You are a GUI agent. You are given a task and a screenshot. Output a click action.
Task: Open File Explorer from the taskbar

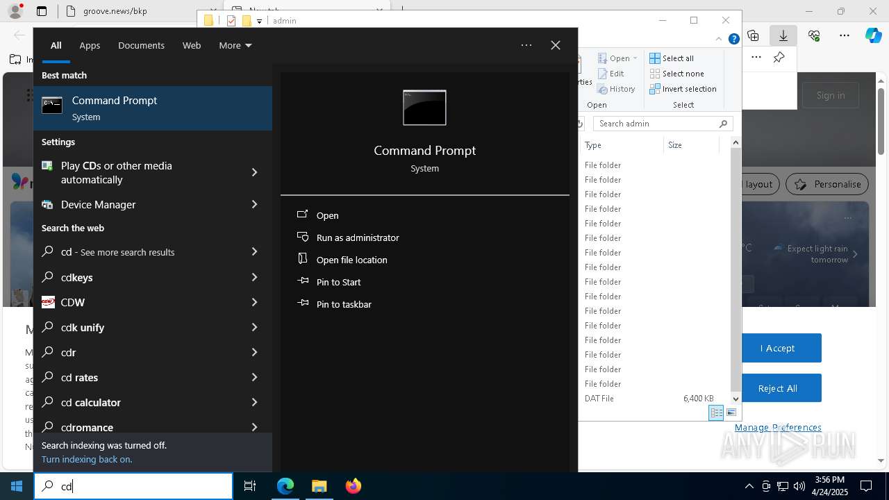point(319,486)
